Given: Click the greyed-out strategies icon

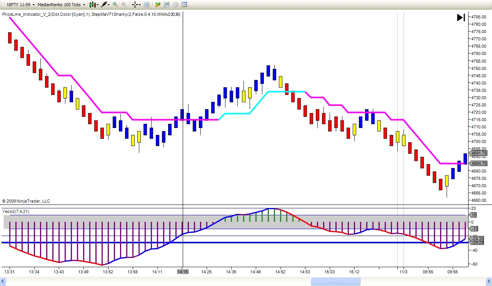Looking at the screenshot, I should point(175,5).
